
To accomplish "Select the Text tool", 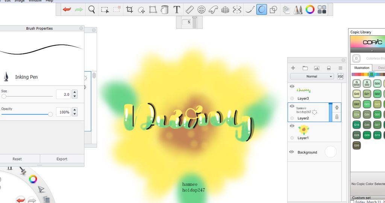I will point(177,10).
